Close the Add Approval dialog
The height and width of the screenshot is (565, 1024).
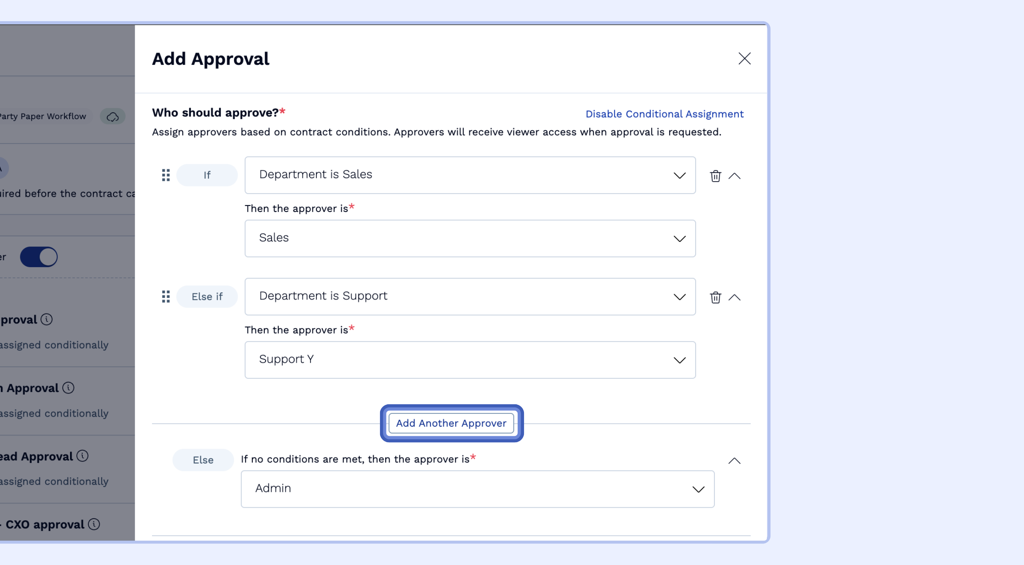click(744, 58)
